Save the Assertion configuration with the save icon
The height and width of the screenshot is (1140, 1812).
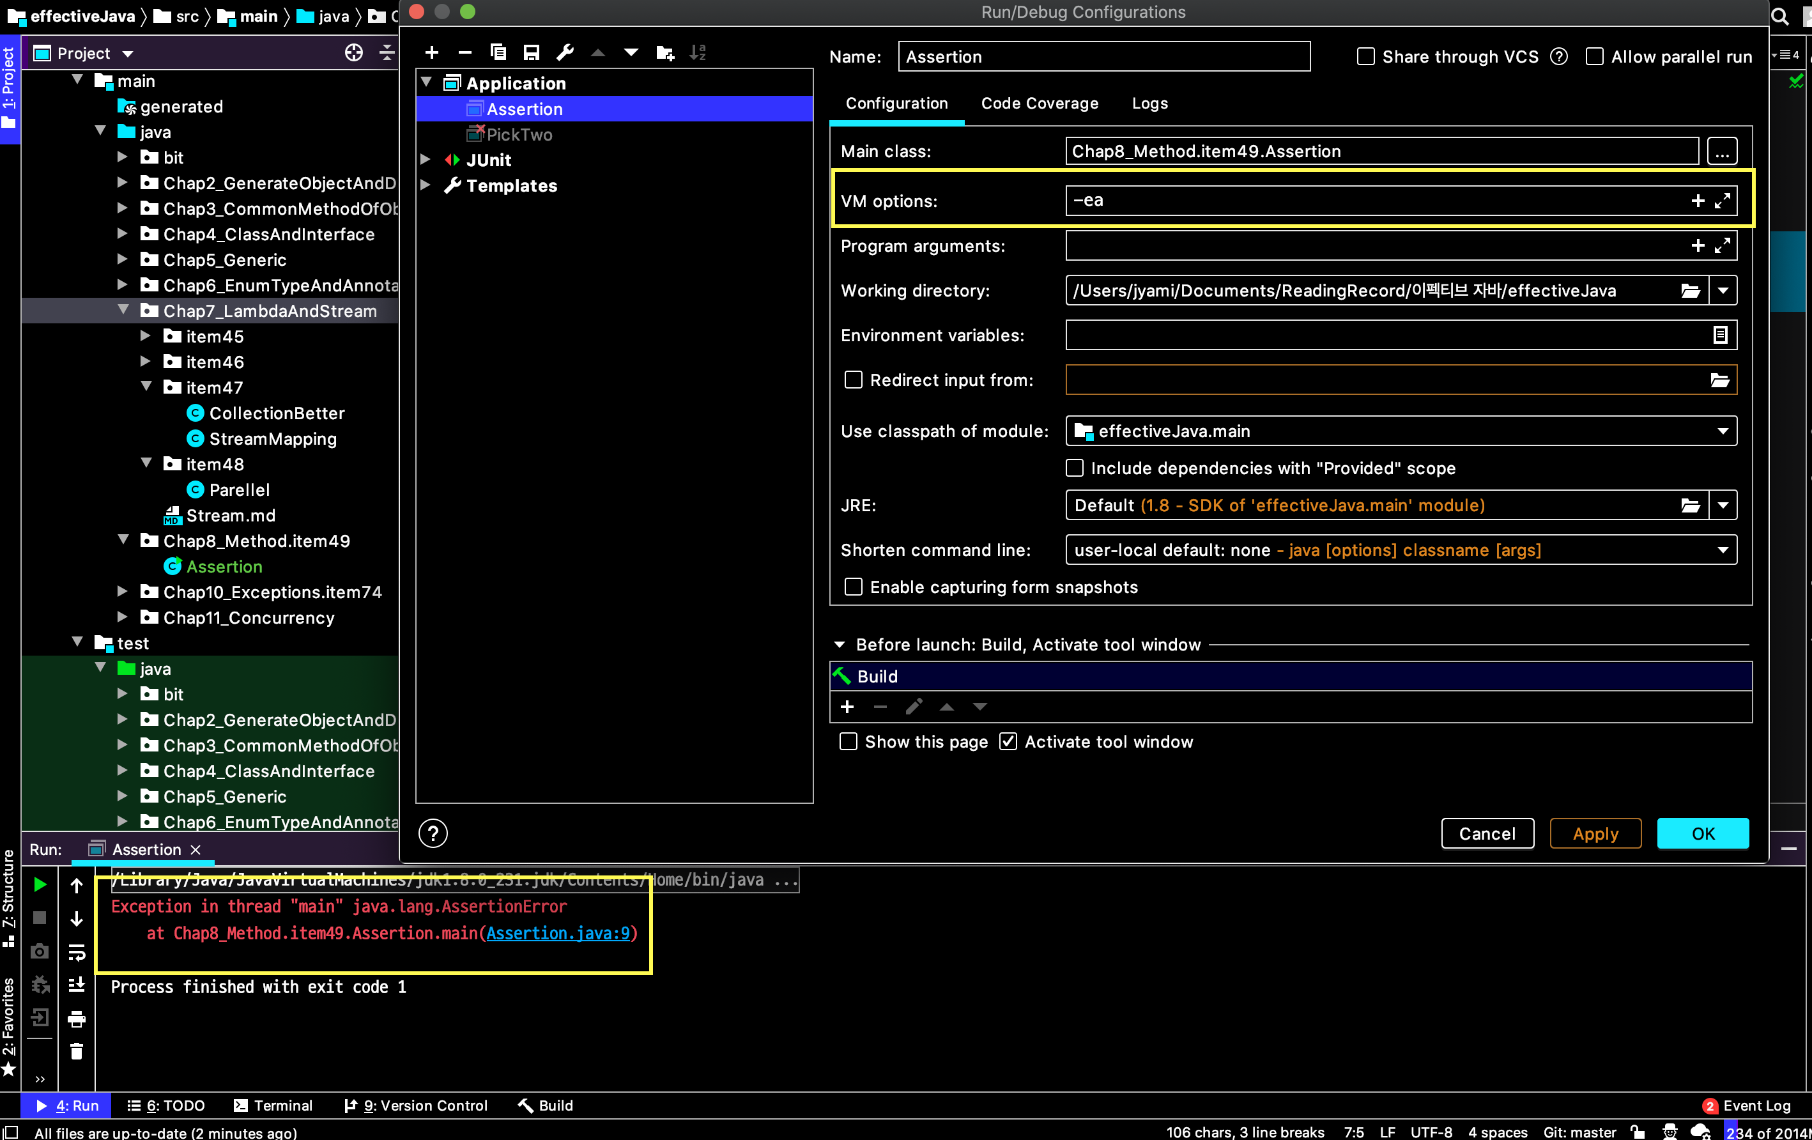[x=531, y=52]
